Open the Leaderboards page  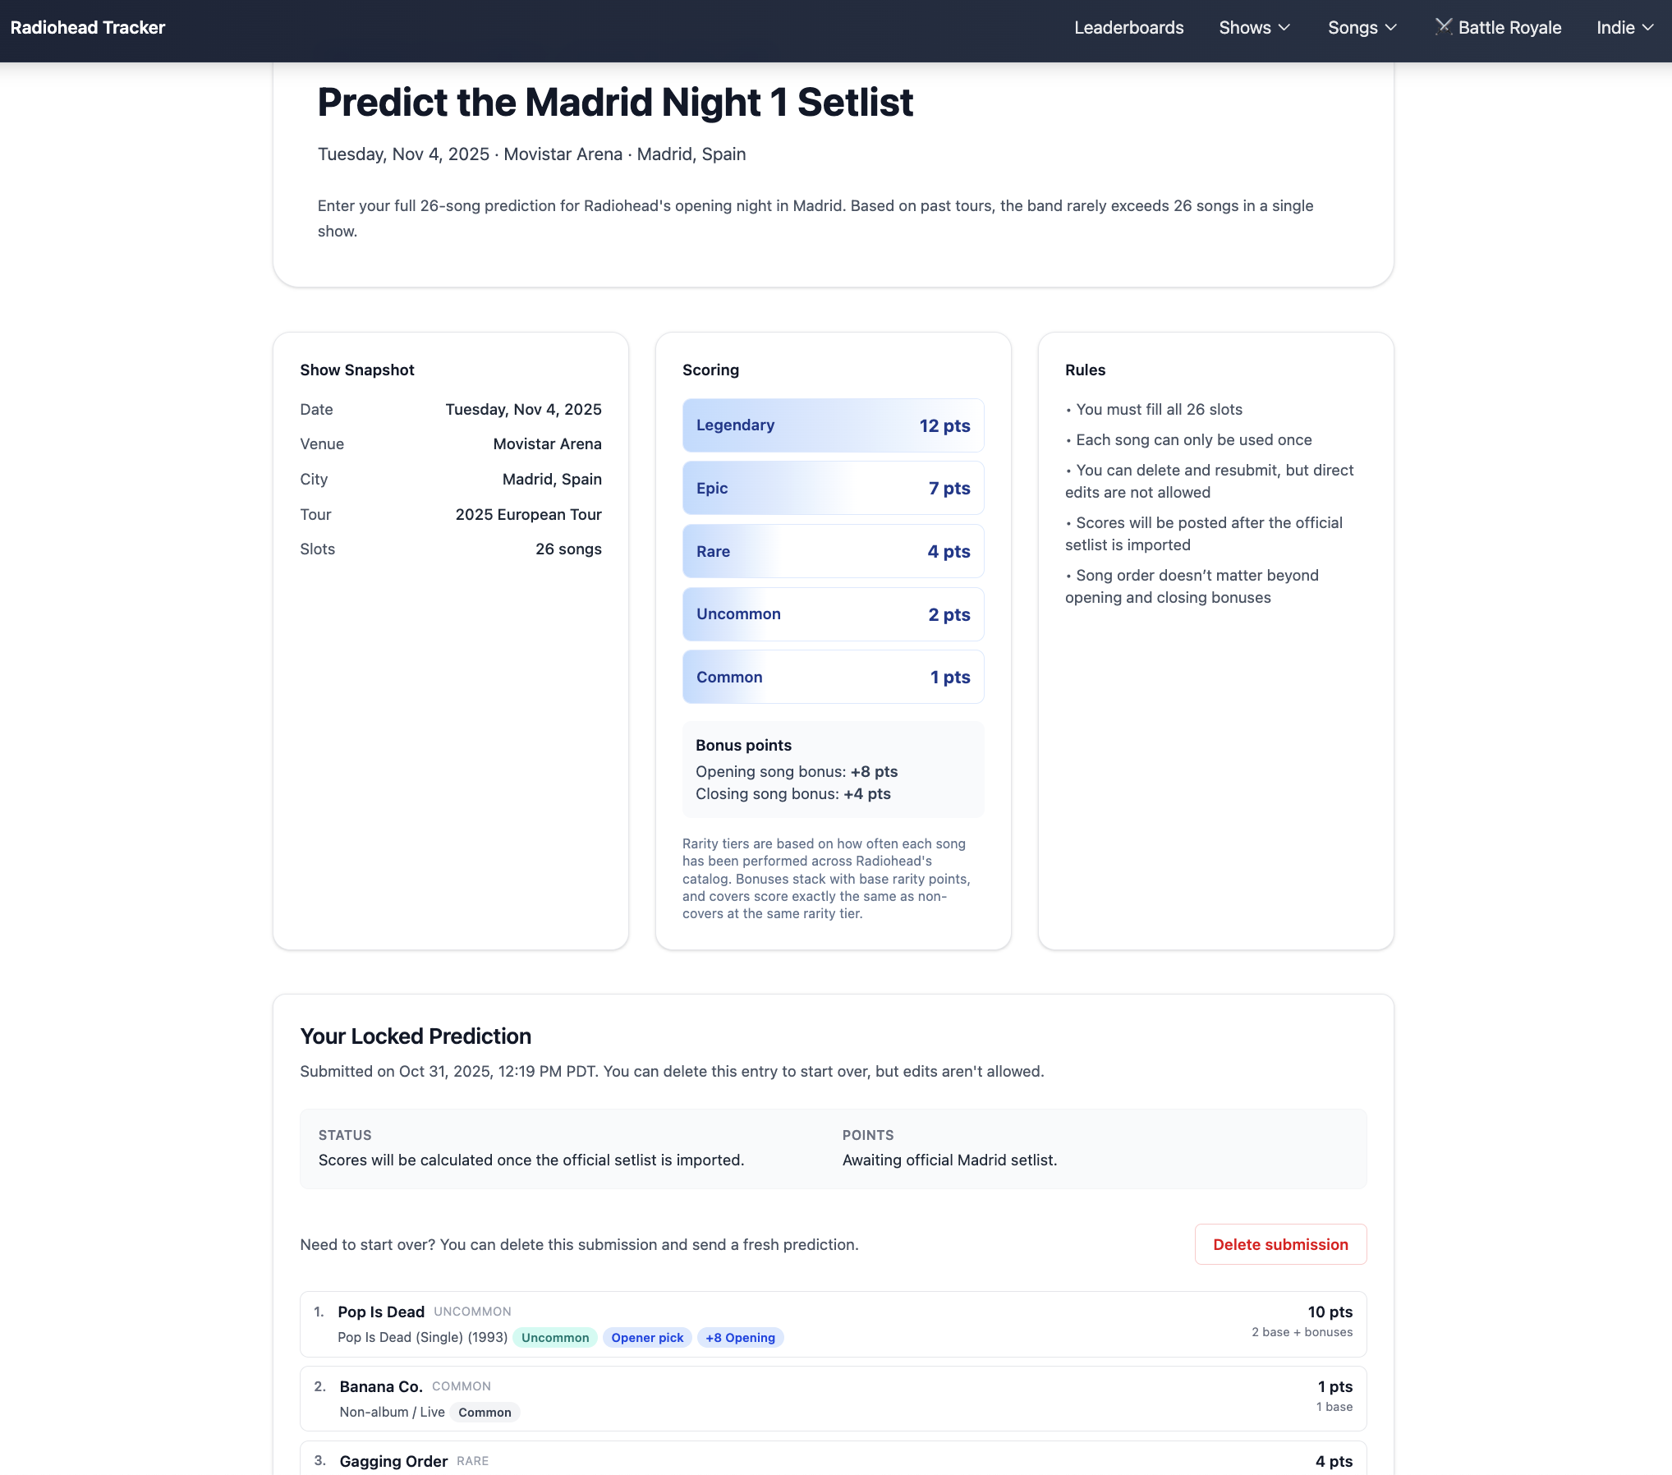coord(1128,28)
